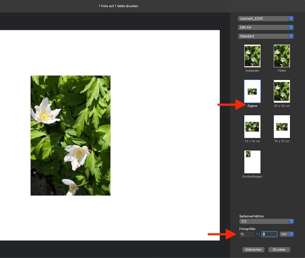Choose the Kontaktbogen layout thumbnail
Screen dimensions: 305x258
(x=252, y=162)
